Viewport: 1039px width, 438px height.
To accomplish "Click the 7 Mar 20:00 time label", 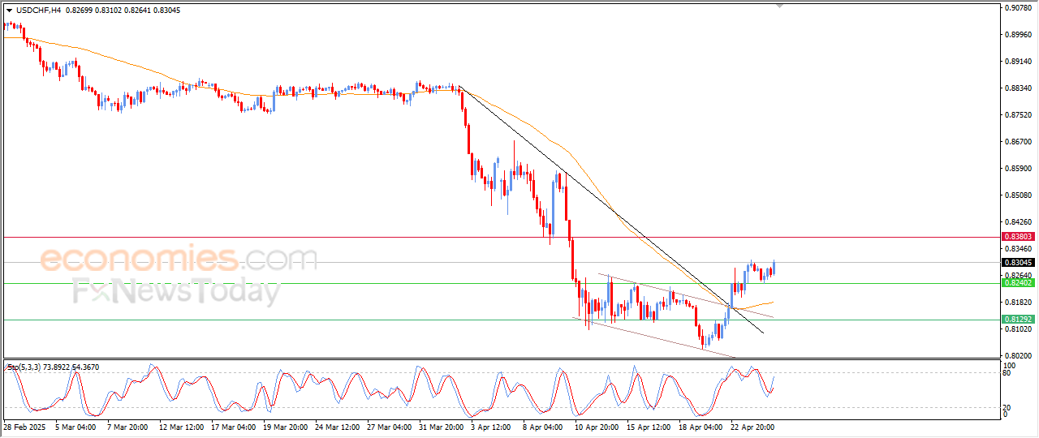I will (x=127, y=427).
